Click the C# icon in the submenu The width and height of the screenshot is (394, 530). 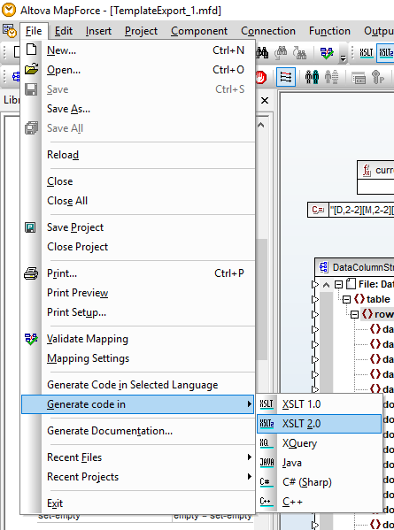point(266,482)
